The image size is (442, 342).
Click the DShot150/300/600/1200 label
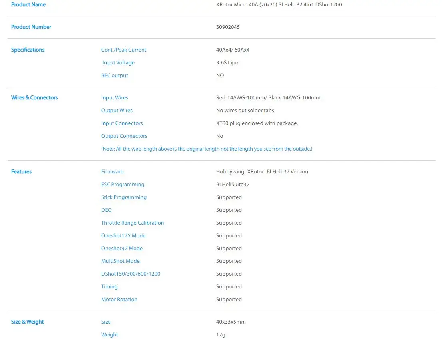[x=131, y=274]
